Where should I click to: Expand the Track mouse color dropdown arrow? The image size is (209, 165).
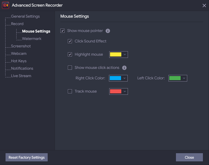tap(125, 91)
